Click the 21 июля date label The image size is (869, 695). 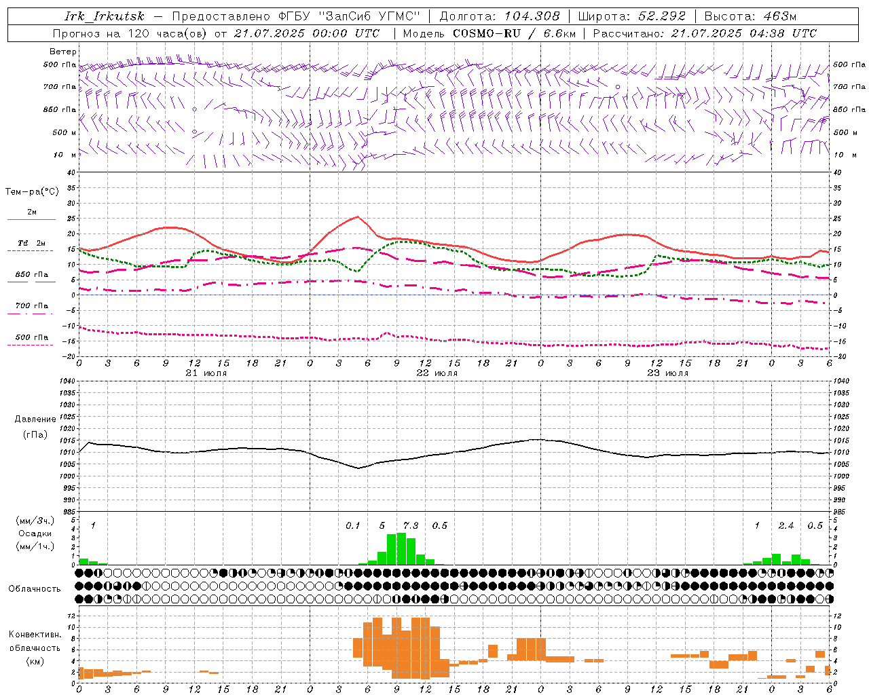point(206,373)
